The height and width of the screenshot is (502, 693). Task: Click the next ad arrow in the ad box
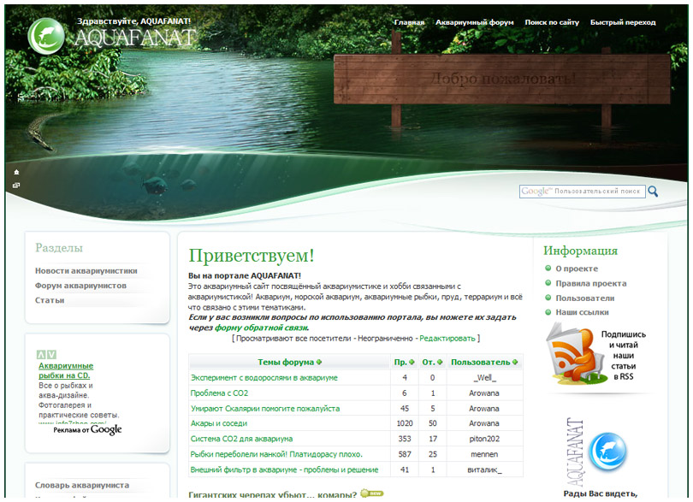51,354
